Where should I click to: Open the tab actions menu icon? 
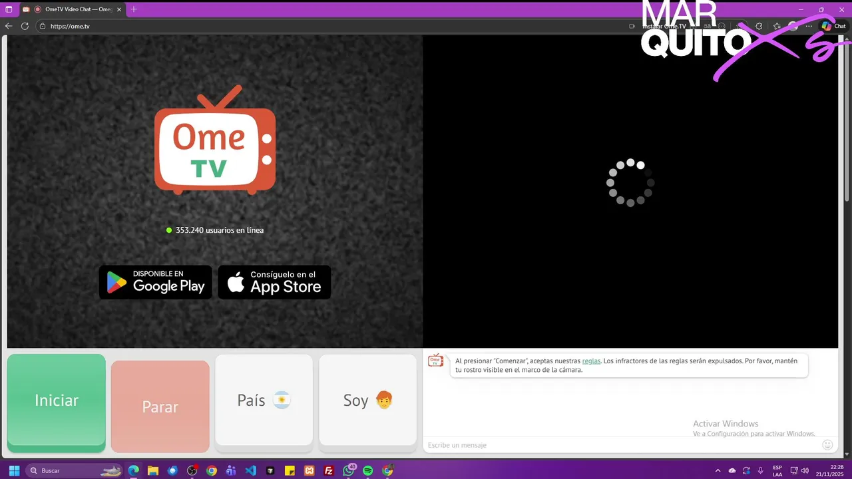[9, 9]
